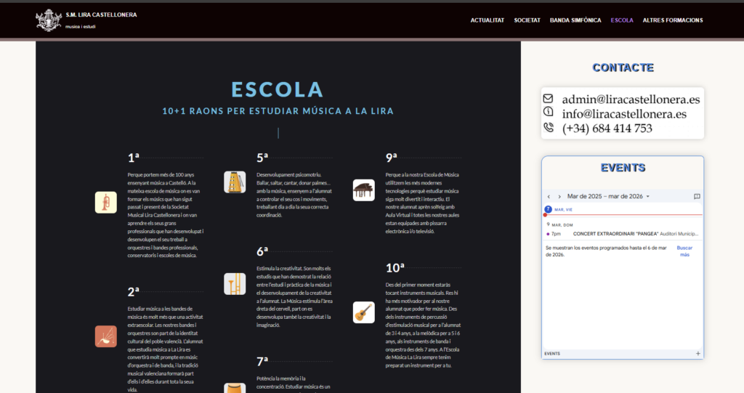Image resolution: width=744 pixels, height=393 pixels.
Task: Click the S.M. Lira Castellonera crest logo
Action: click(49, 20)
